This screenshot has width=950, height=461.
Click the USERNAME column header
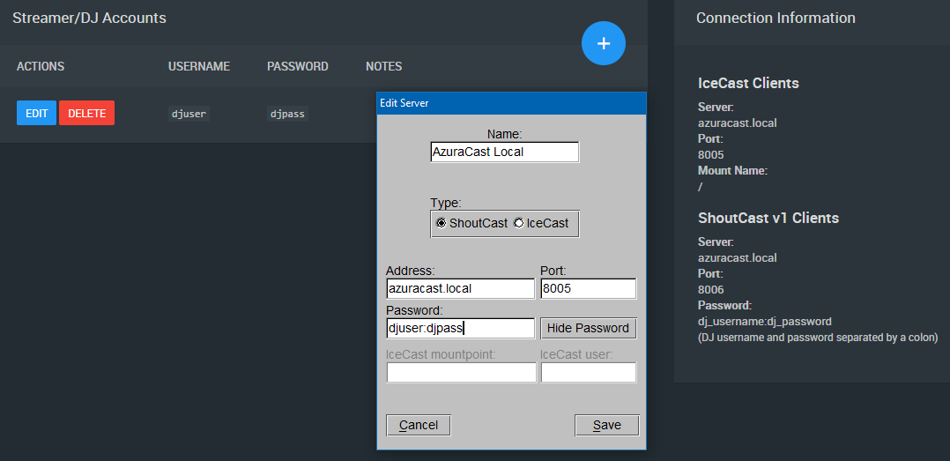(x=199, y=66)
